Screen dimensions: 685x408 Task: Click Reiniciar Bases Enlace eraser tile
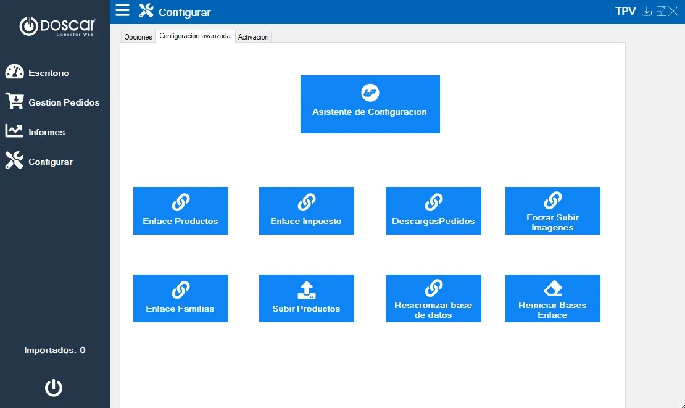click(552, 298)
